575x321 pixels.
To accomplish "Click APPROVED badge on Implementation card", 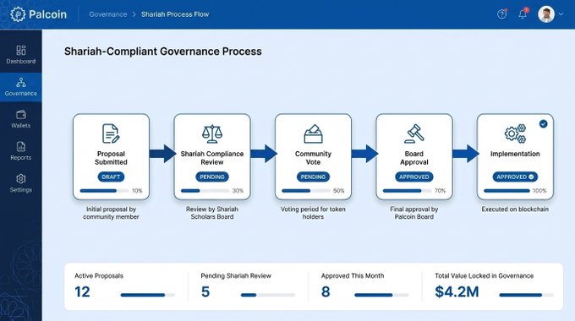I will pyautogui.click(x=515, y=177).
